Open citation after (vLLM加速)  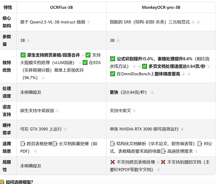(x=80, y=63)
